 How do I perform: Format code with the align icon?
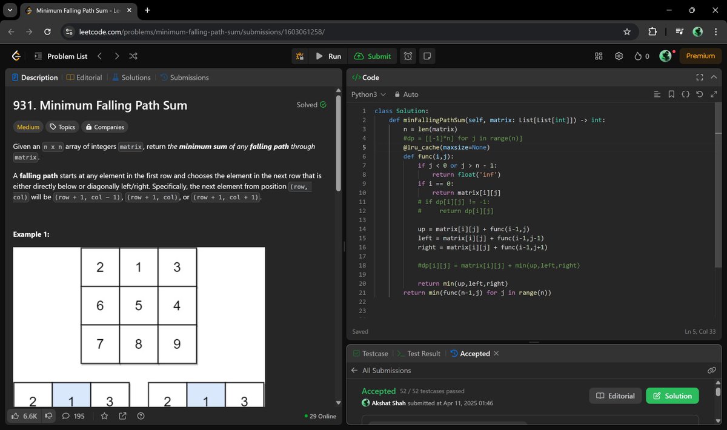(x=657, y=94)
